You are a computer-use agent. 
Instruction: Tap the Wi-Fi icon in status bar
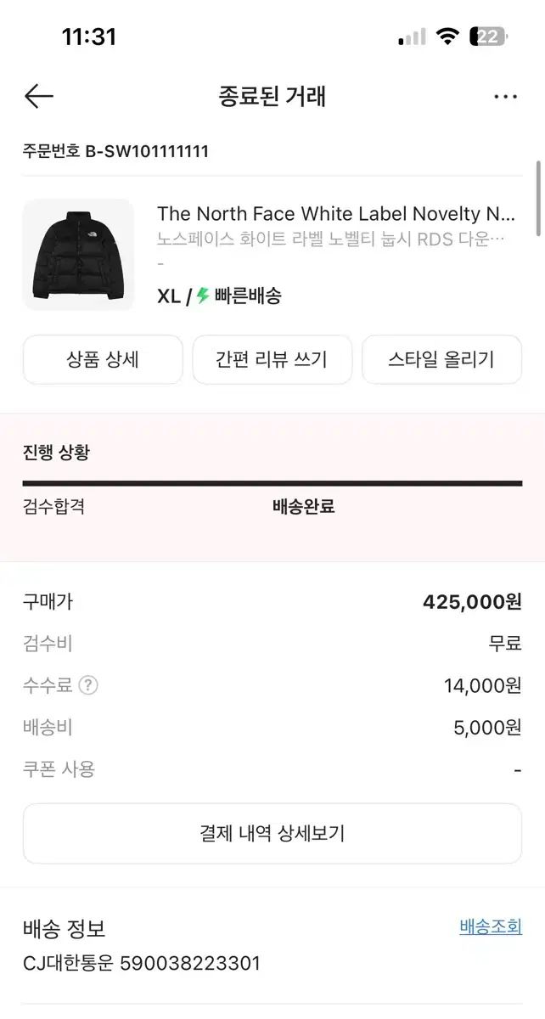447,37
